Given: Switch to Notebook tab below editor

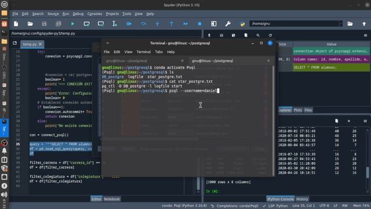Looking at the screenshot, I should pyautogui.click(x=112, y=199).
